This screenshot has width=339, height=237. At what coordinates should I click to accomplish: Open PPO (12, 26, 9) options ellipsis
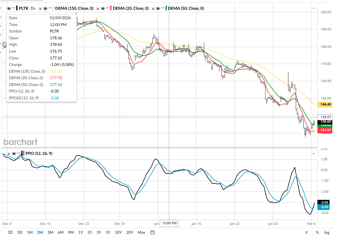click(19, 153)
